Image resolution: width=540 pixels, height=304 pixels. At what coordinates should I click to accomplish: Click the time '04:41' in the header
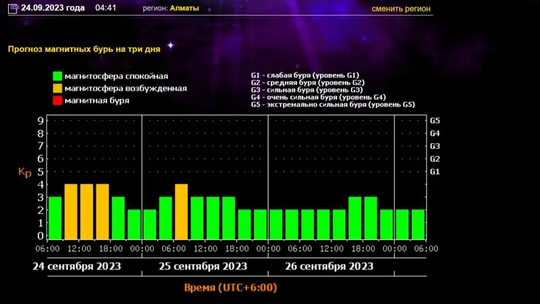click(x=106, y=9)
